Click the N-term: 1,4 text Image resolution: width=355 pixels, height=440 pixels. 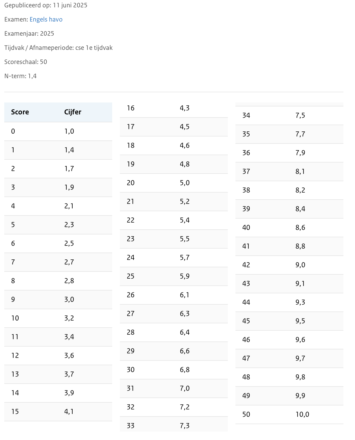(20, 76)
